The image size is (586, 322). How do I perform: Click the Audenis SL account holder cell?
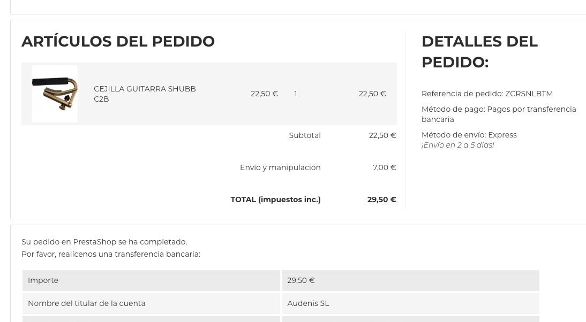(x=410, y=303)
